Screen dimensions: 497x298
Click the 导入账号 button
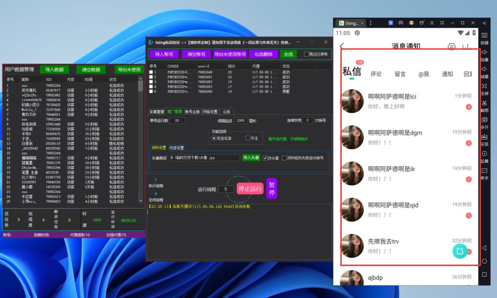164,54
